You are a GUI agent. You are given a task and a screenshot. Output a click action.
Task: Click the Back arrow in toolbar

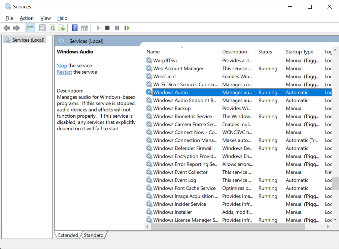pos(7,28)
